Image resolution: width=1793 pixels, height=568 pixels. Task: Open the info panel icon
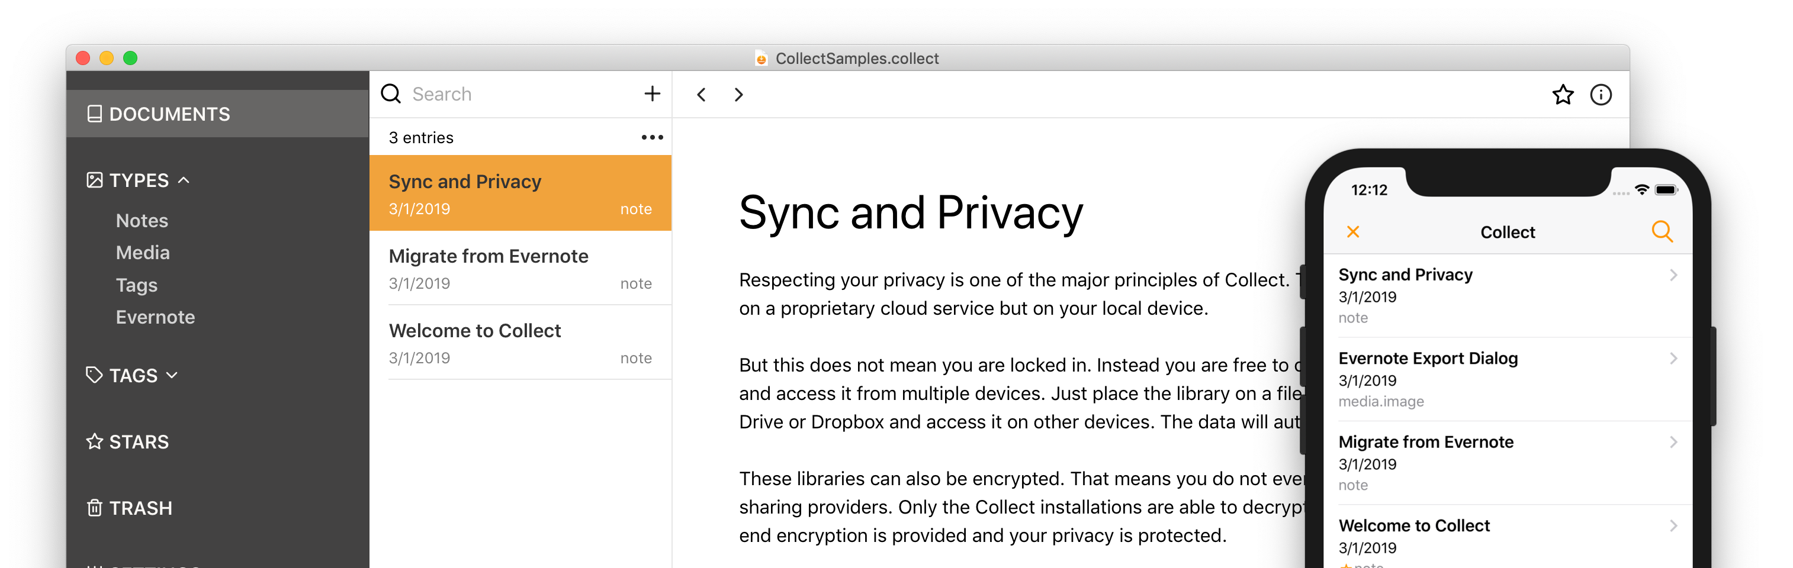tap(1600, 95)
